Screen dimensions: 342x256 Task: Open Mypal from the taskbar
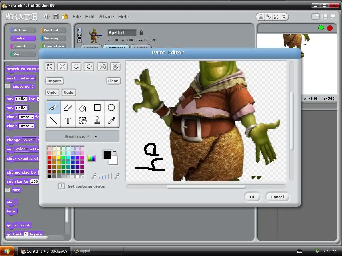point(97,251)
